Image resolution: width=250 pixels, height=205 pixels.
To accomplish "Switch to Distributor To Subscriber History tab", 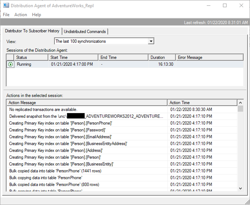I will (x=32, y=31).
